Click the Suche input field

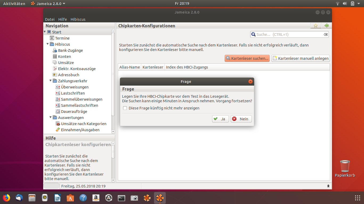[289, 35]
